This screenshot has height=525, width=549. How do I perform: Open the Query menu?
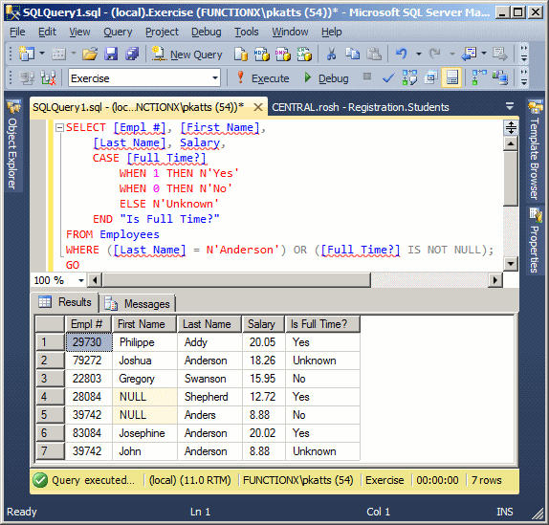(118, 33)
